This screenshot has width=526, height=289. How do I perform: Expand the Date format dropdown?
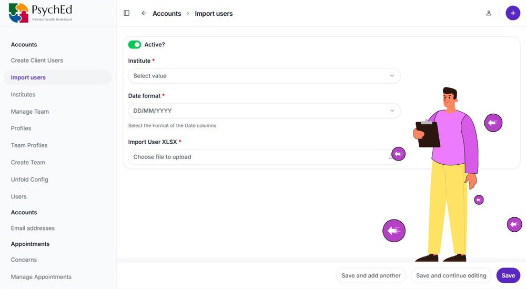pos(264,111)
